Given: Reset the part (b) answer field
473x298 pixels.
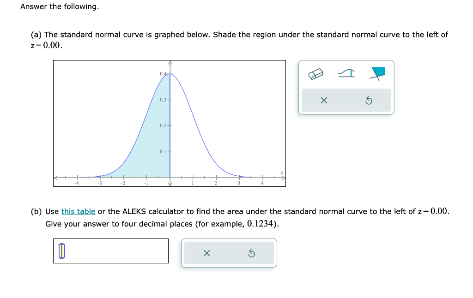Looking at the screenshot, I should click(252, 253).
